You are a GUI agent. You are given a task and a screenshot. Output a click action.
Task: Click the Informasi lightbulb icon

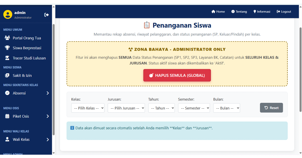click(255, 11)
